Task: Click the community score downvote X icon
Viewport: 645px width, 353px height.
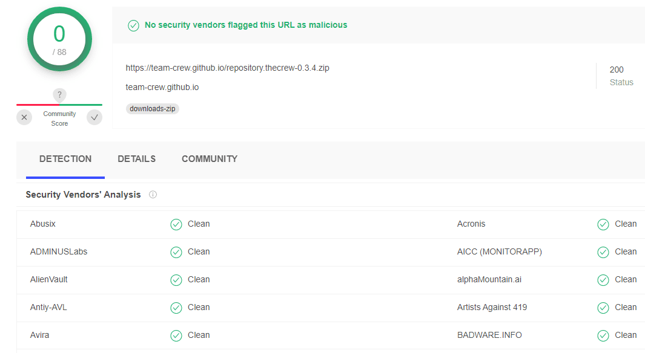Action: 24,117
